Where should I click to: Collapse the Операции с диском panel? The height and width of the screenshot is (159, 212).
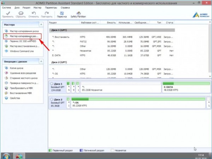point(41,61)
